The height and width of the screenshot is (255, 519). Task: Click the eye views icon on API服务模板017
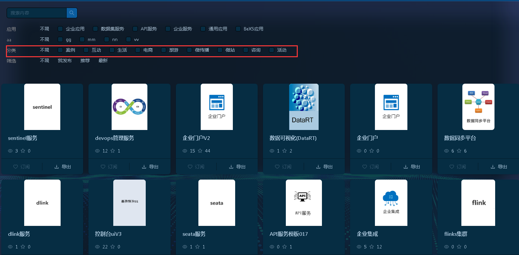tap(272, 247)
